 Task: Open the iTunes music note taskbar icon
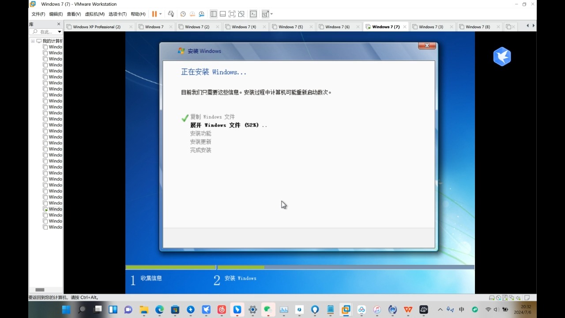pos(377,310)
